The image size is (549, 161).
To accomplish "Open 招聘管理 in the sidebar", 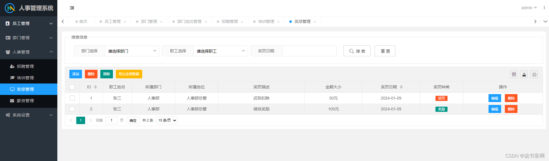I will (29, 66).
